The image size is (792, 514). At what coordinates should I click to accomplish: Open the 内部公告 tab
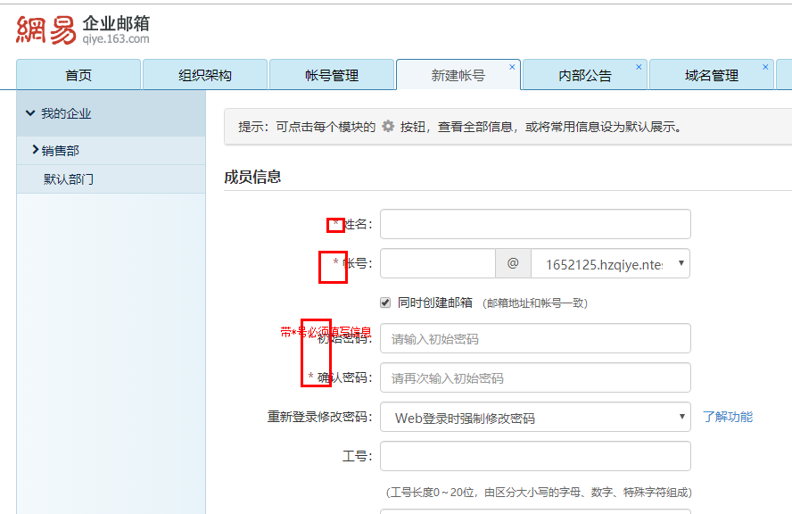click(x=585, y=75)
